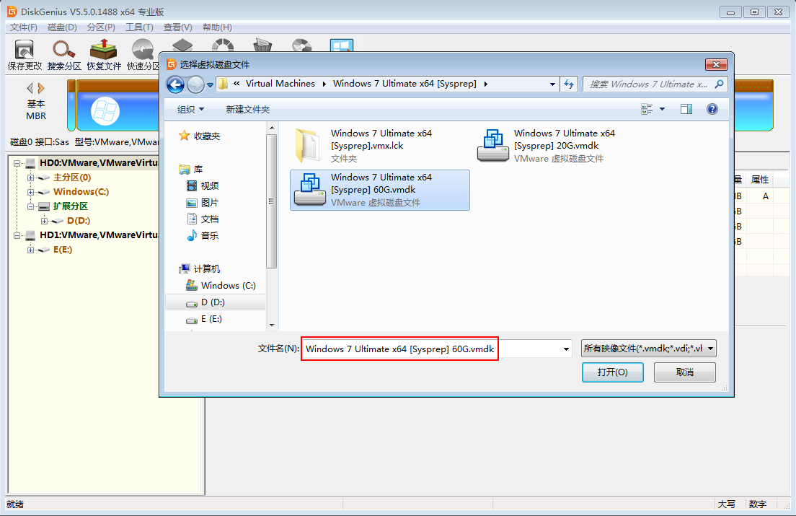
Task: Open the file type filter dropdown
Action: 649,349
